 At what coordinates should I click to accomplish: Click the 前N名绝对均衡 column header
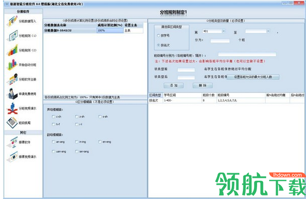(277, 95)
